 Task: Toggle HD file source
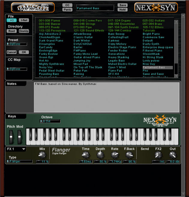(x=12, y=20)
